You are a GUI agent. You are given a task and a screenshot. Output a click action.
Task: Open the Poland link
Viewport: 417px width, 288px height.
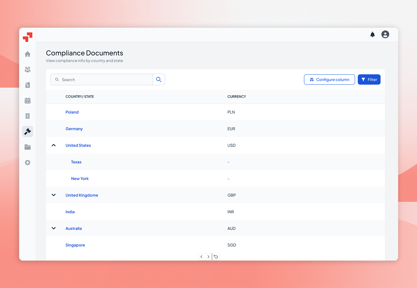[x=72, y=112]
